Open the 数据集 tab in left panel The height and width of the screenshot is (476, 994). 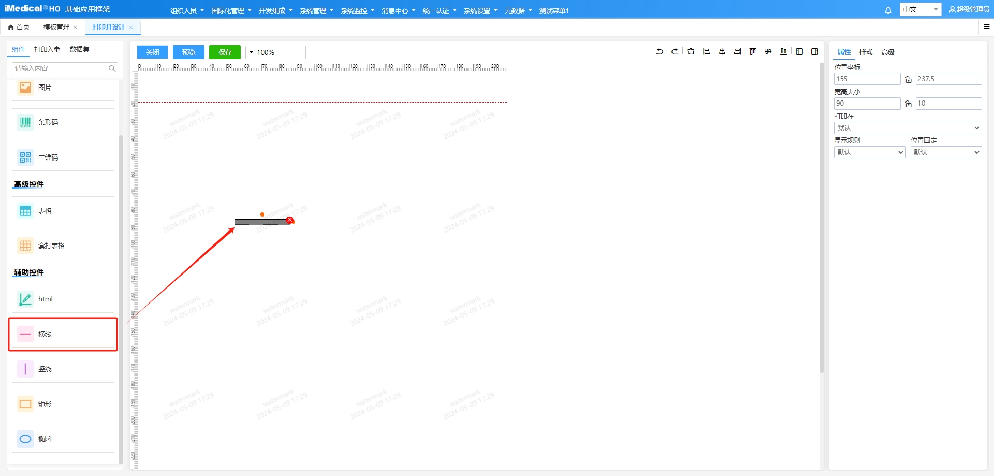pos(79,49)
